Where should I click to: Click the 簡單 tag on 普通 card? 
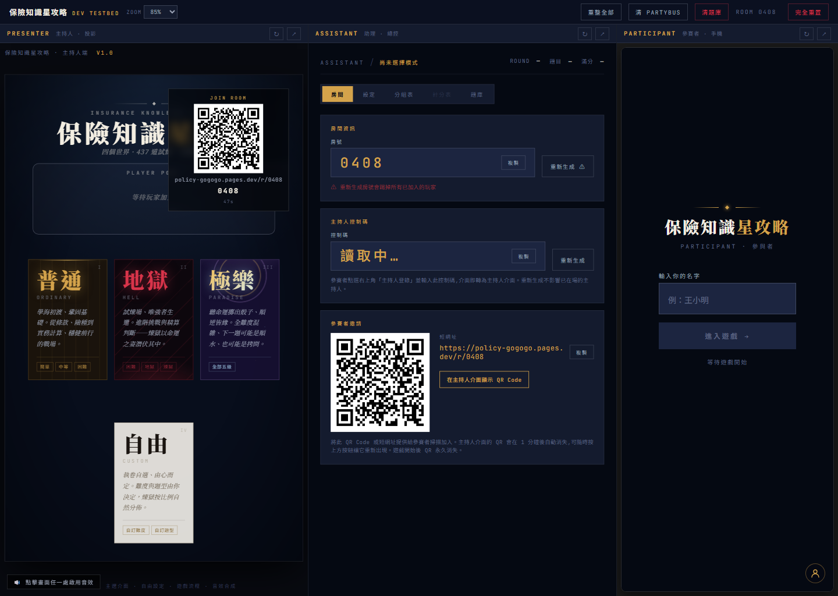45,367
